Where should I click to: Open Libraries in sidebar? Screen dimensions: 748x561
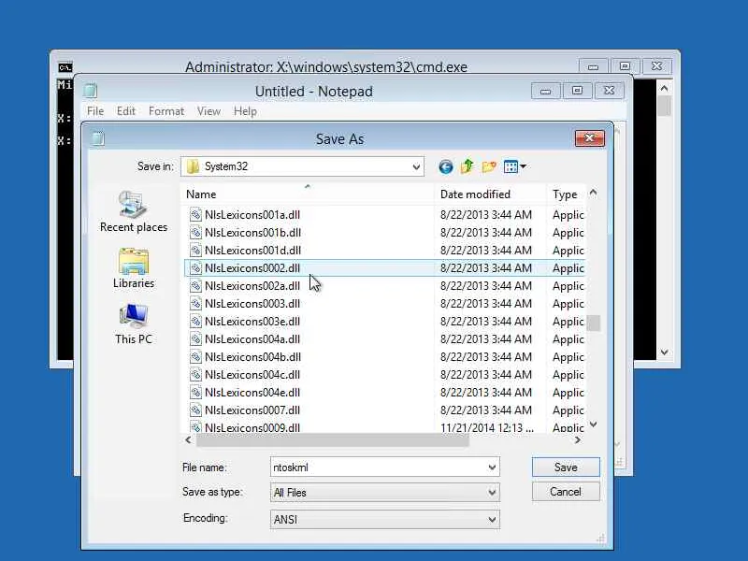(x=134, y=268)
